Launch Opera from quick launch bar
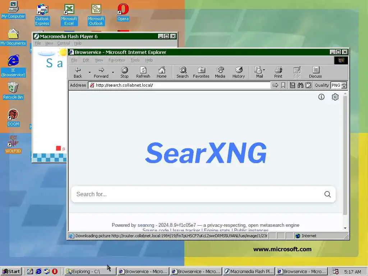This screenshot has width=368, height=276. coord(55,271)
